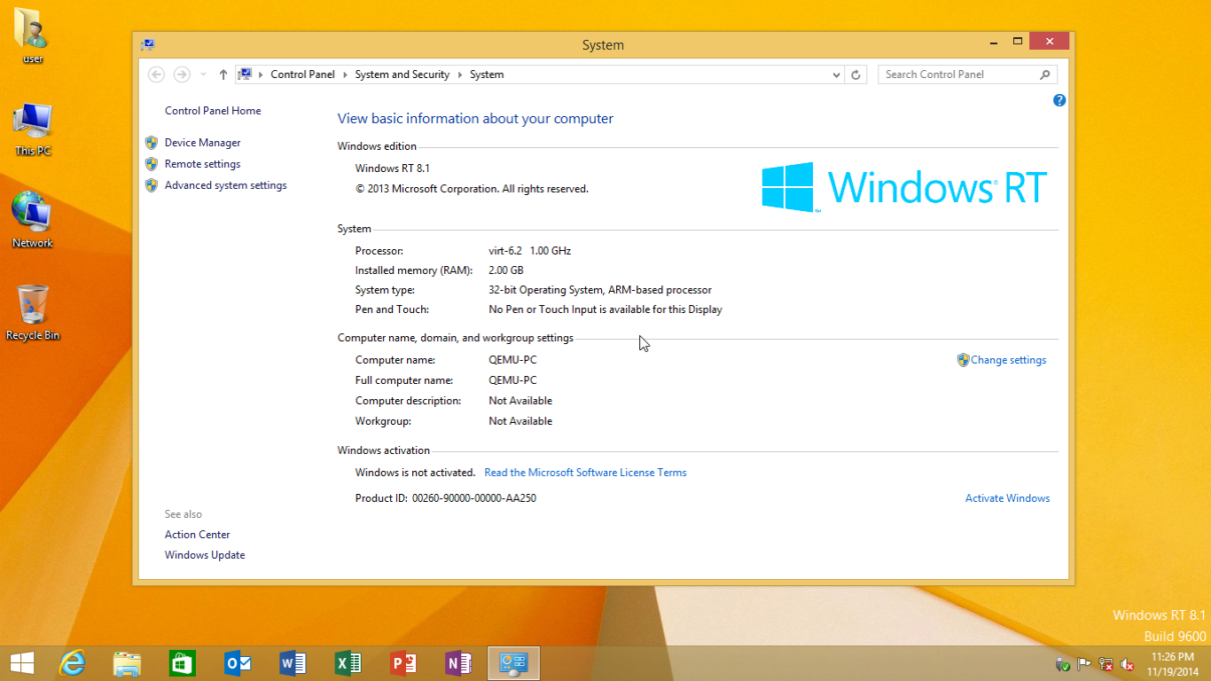This screenshot has height=681, width=1211.
Task: Select the Recycle Bin desktop icon
Action: [x=33, y=312]
